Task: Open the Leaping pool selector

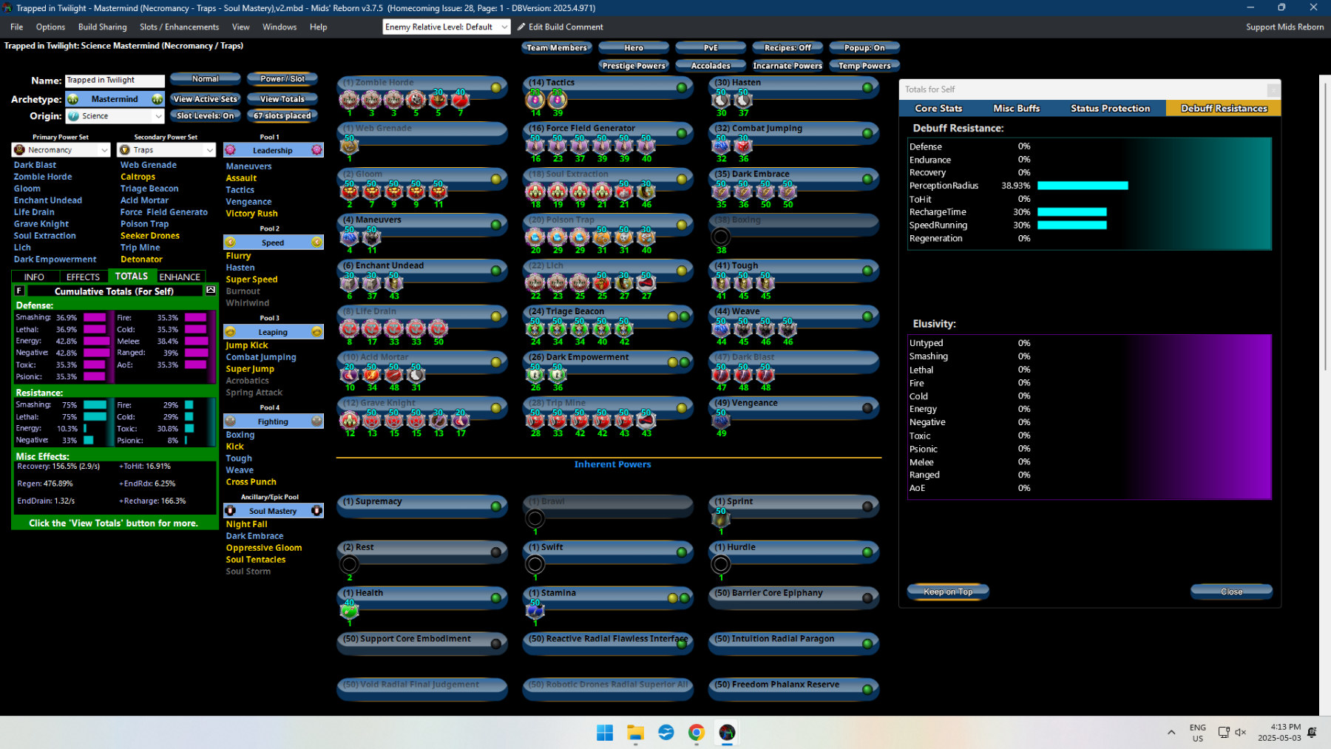Action: [x=274, y=332]
